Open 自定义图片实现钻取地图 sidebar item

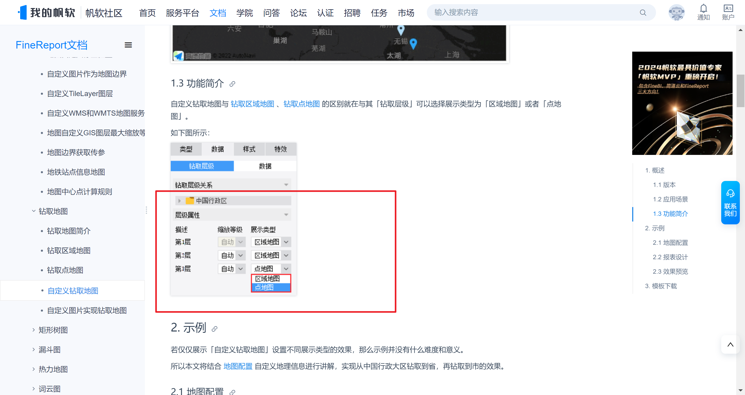point(87,310)
